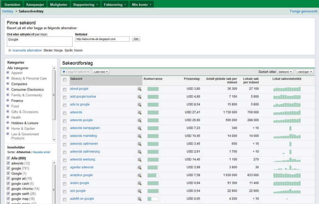319x204 pixels.
Task: Open the Fakturering menu
Action: click(x=115, y=4)
